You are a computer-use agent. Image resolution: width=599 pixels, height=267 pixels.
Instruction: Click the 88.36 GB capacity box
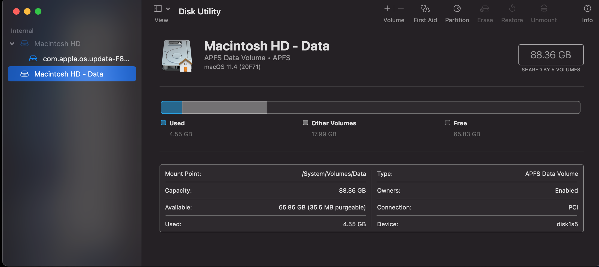[x=551, y=55]
